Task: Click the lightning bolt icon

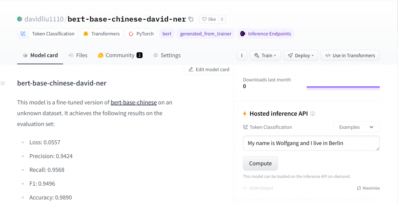Action: [x=245, y=114]
